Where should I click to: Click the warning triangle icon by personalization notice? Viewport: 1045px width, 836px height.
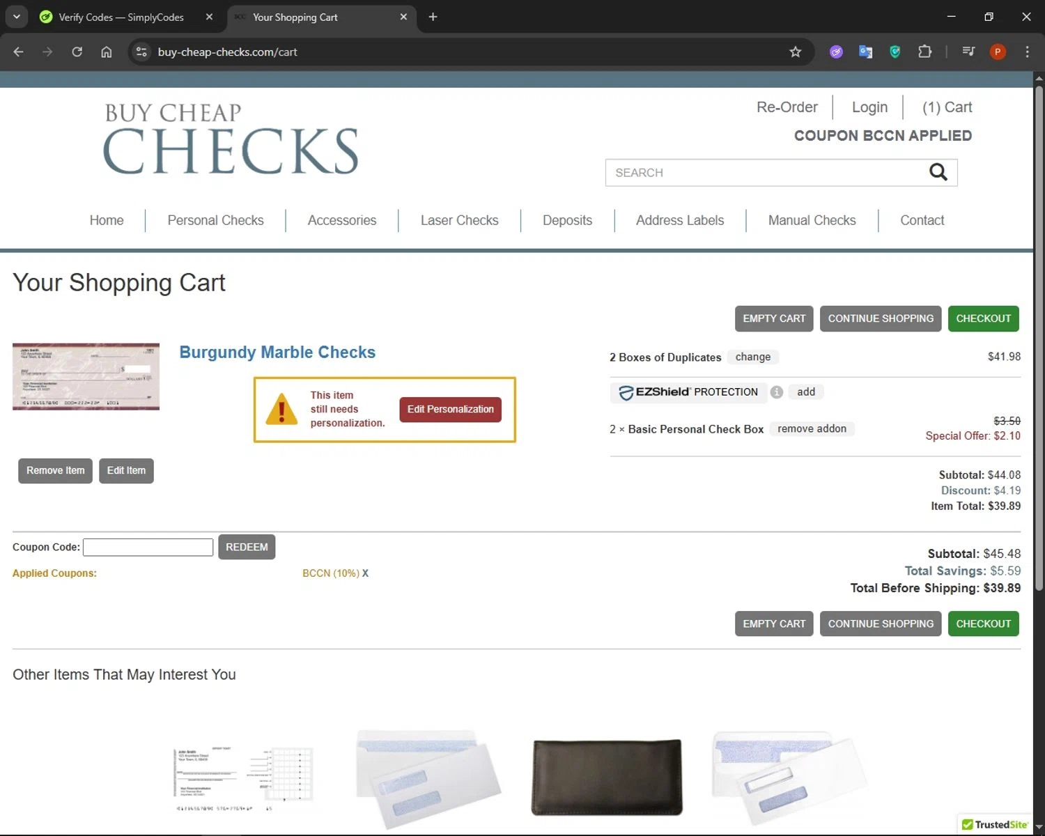pos(281,409)
